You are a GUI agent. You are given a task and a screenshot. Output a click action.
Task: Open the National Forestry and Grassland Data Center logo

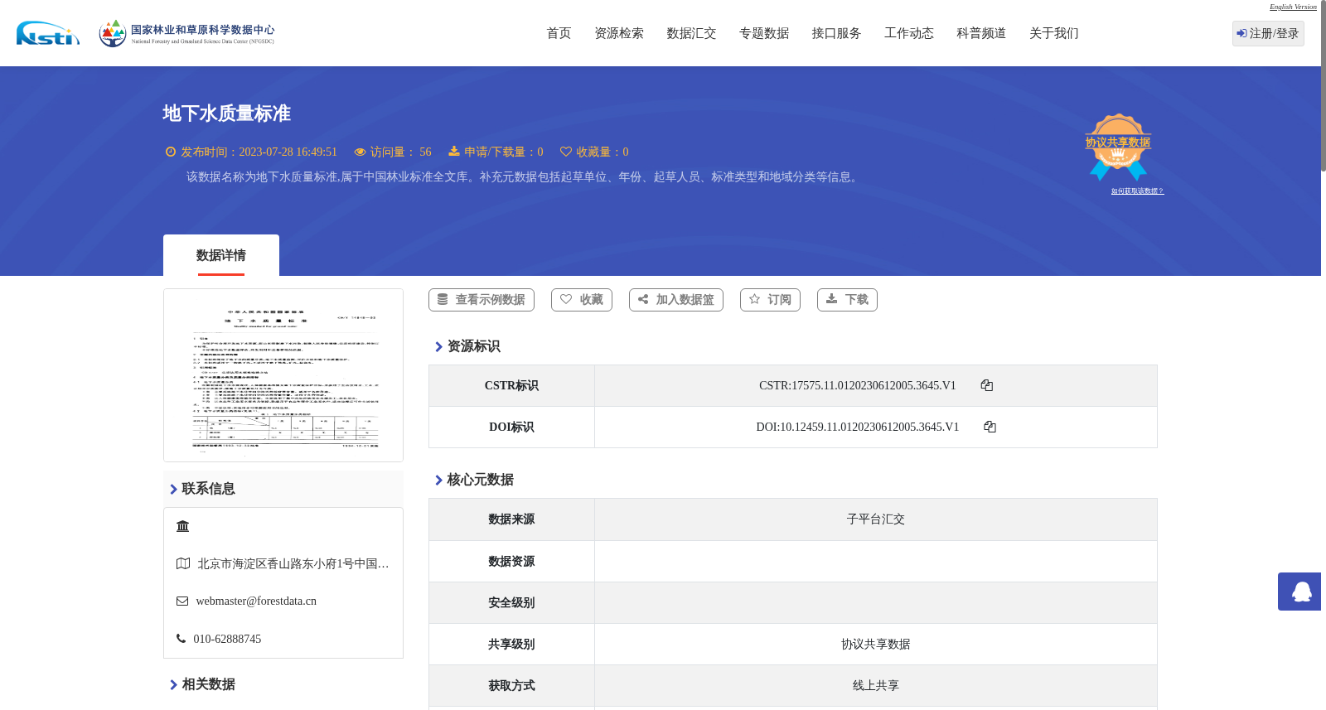(x=186, y=33)
